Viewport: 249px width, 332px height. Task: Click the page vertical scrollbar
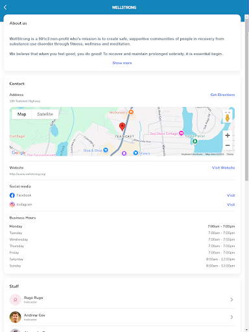point(246,99)
